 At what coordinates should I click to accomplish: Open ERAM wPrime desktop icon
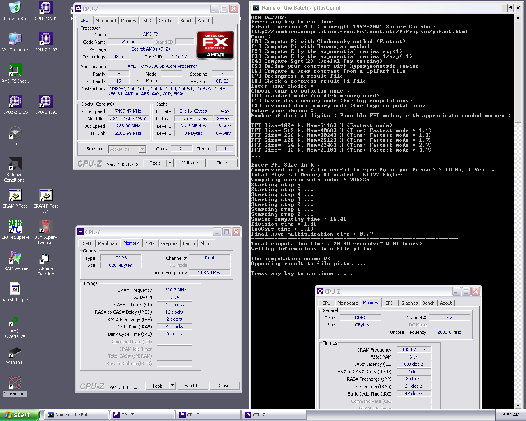(15, 261)
